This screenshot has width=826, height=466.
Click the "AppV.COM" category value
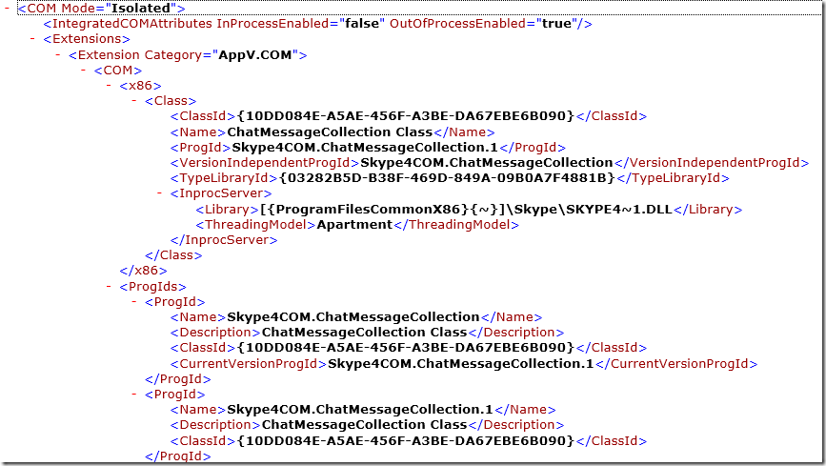click(x=255, y=55)
